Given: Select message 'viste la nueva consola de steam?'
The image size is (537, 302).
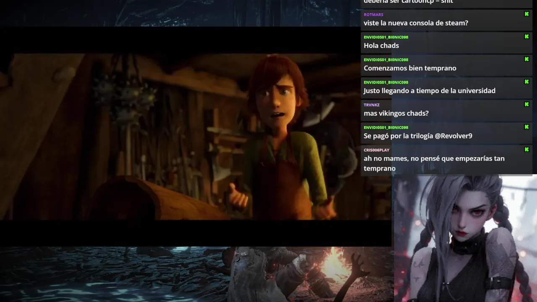Looking at the screenshot, I should 416,23.
